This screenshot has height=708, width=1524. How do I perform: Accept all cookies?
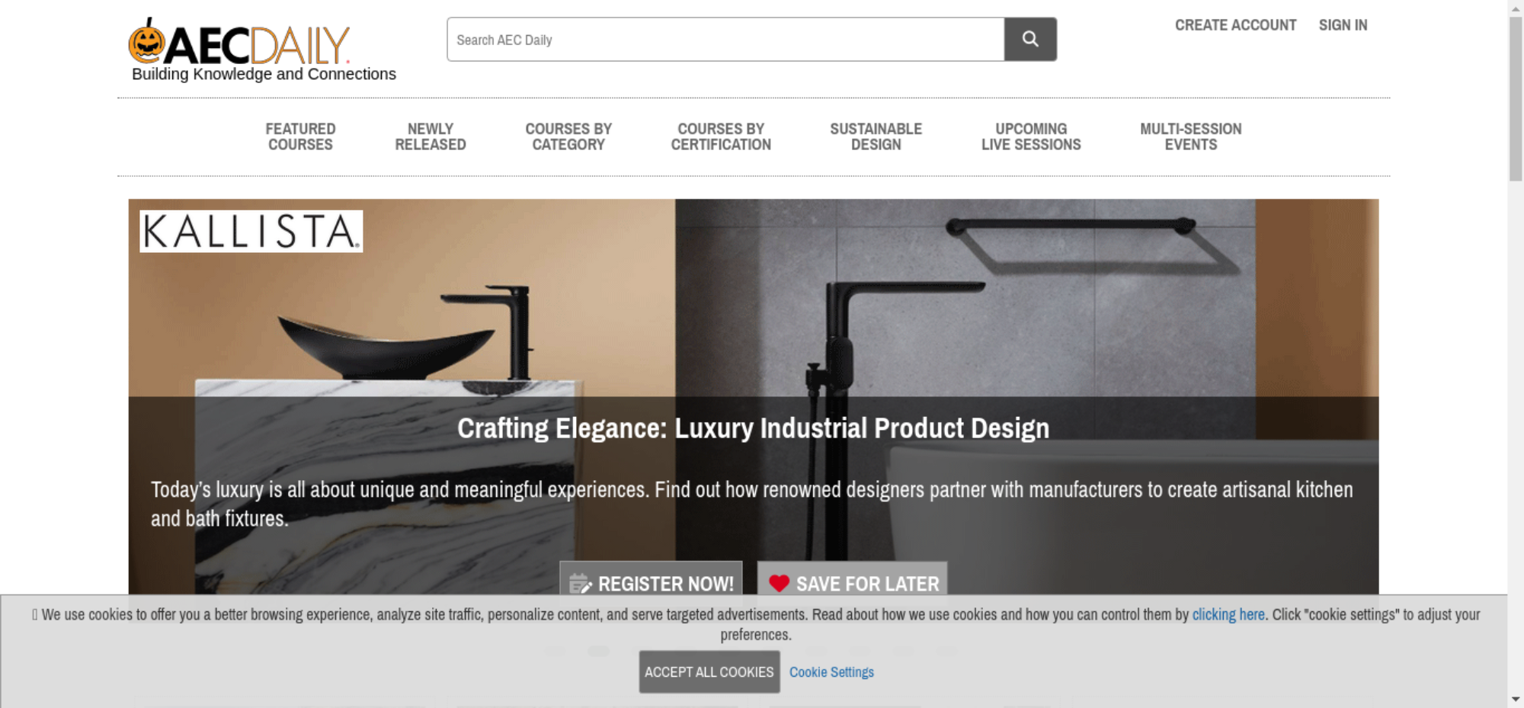coord(709,671)
